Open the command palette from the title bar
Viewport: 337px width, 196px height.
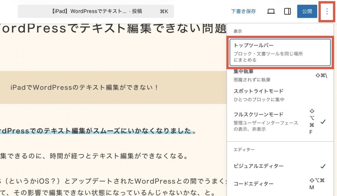pyautogui.click(x=96, y=12)
